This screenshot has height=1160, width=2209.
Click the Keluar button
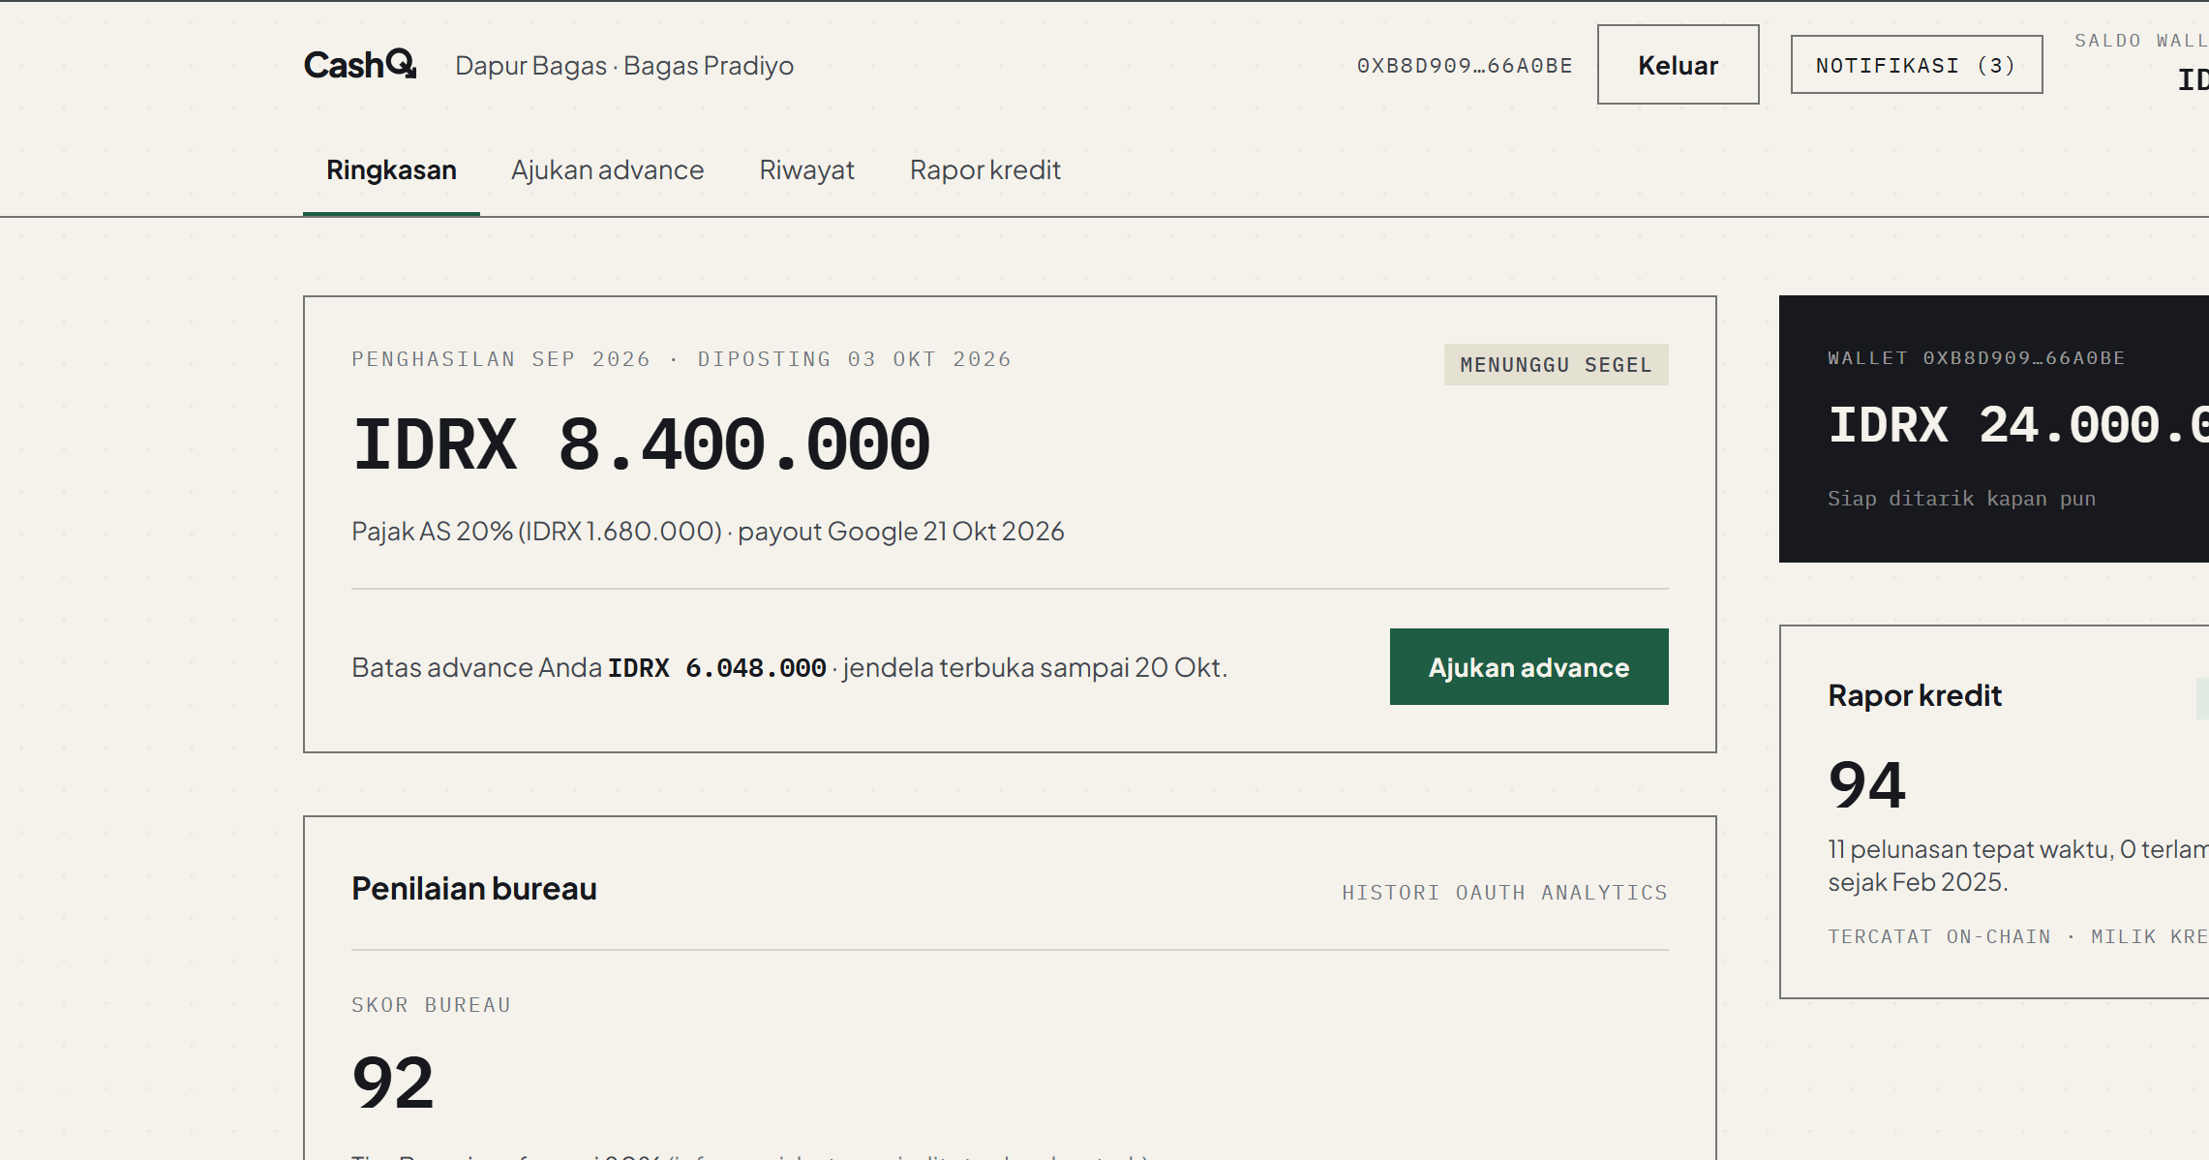click(x=1678, y=65)
